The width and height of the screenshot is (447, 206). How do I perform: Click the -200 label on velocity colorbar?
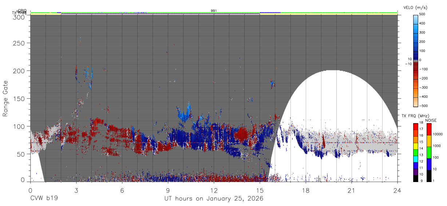(424, 78)
